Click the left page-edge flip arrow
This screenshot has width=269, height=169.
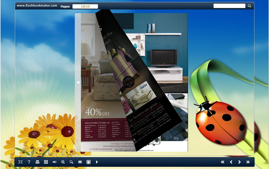(78, 82)
